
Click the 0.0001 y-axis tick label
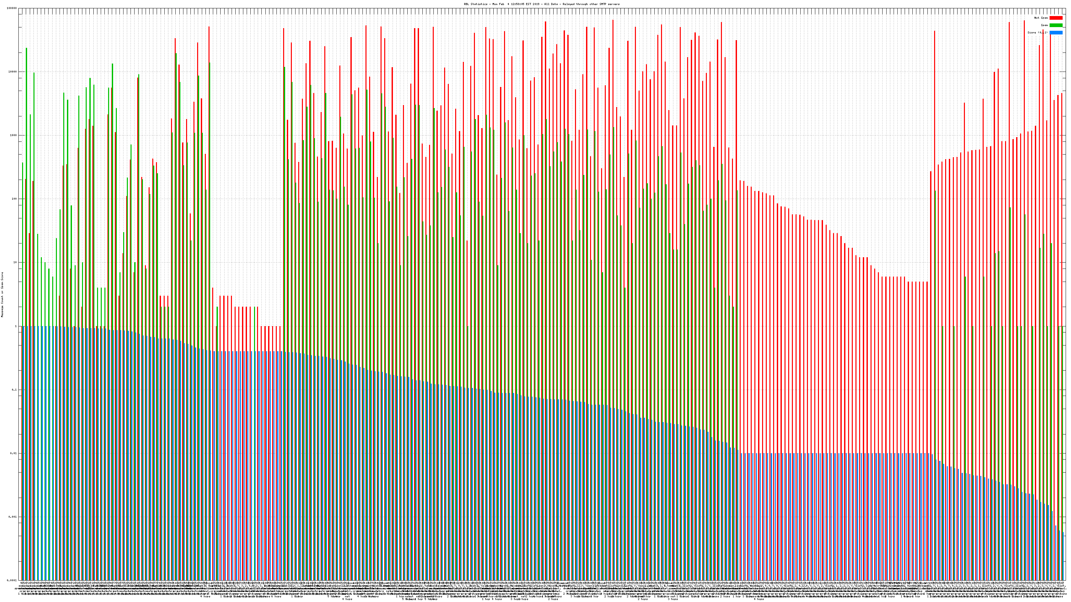12,580
